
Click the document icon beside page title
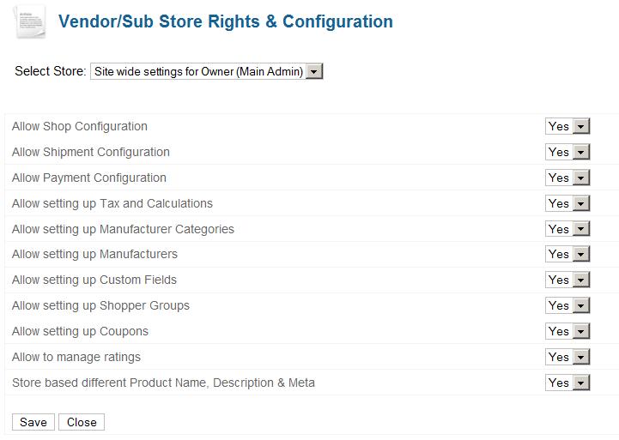coord(30,21)
